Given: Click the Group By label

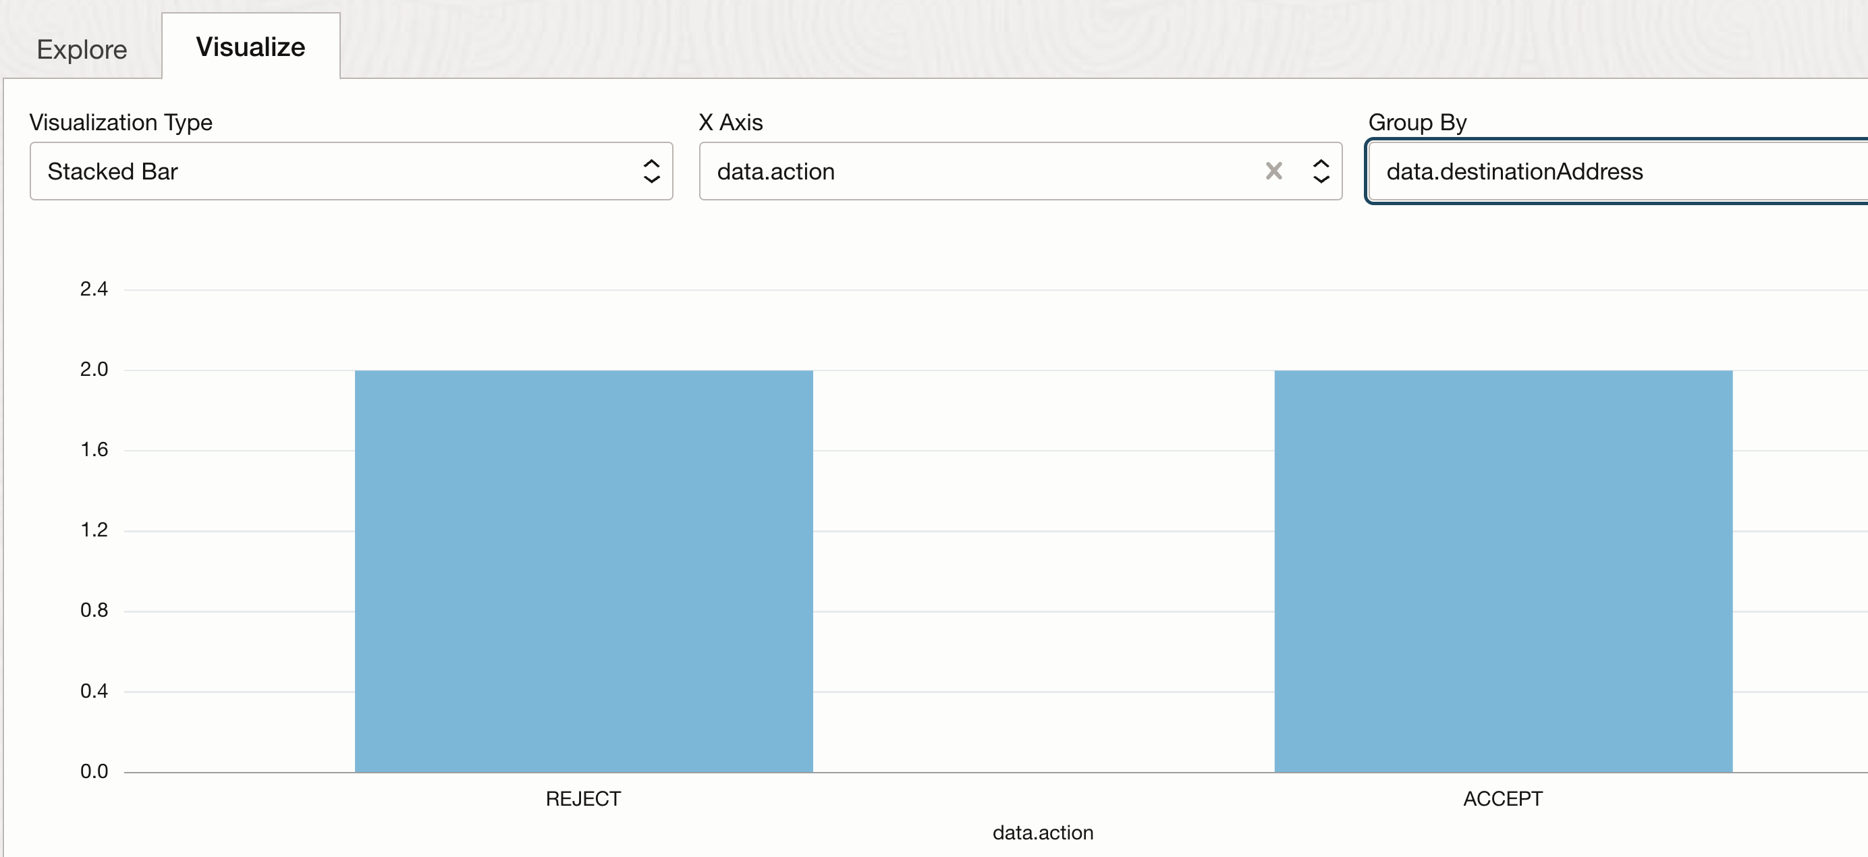Looking at the screenshot, I should [x=1417, y=123].
